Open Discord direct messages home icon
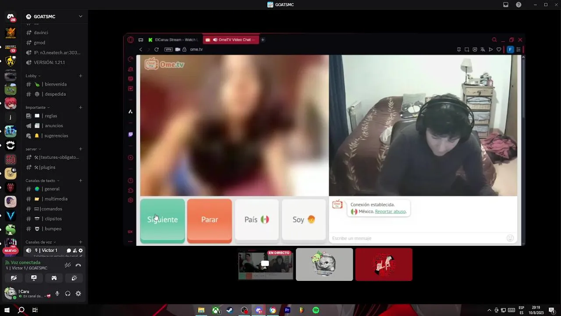 point(11,17)
